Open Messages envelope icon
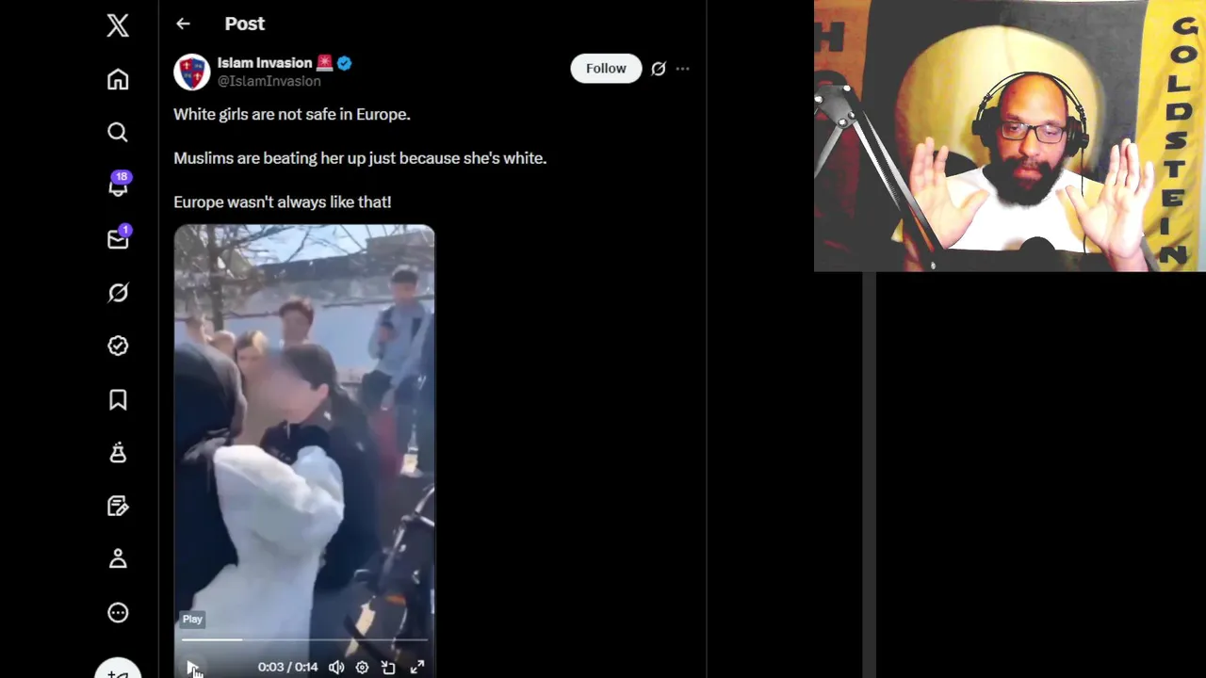Viewport: 1206px width, 678px height. tap(118, 238)
